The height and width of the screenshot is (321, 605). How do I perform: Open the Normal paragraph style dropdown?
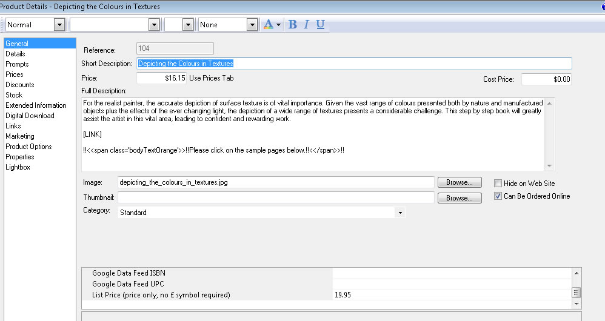point(59,25)
